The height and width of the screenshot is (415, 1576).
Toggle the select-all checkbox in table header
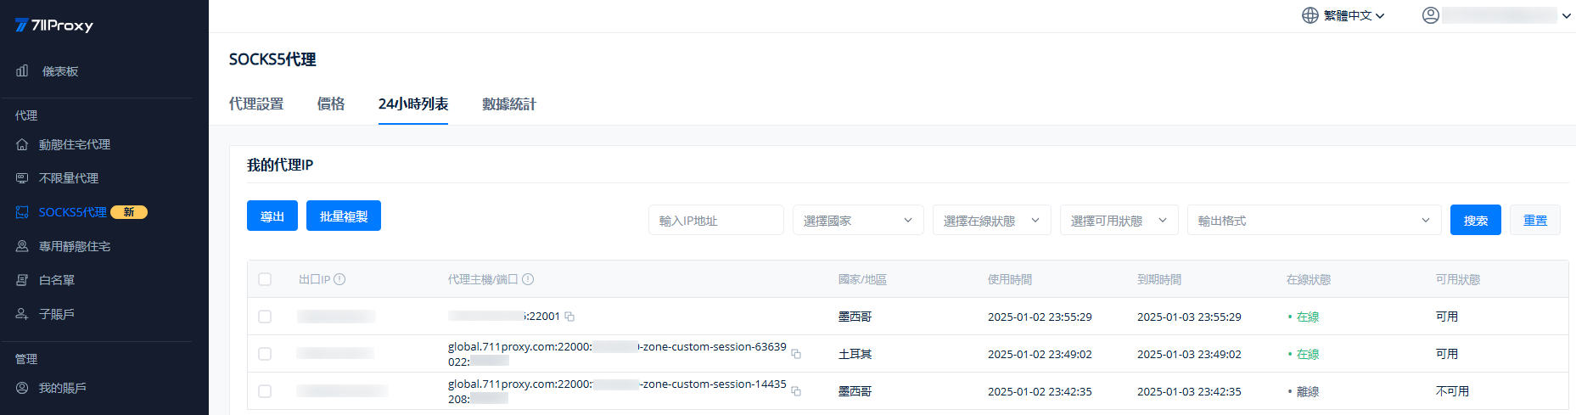265,279
